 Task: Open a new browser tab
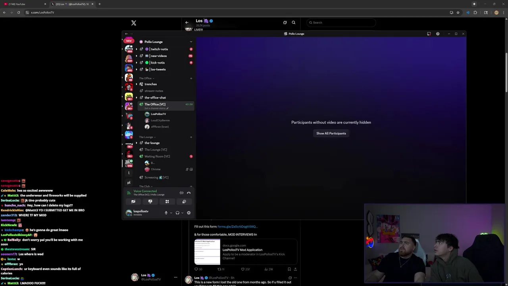point(99,4)
